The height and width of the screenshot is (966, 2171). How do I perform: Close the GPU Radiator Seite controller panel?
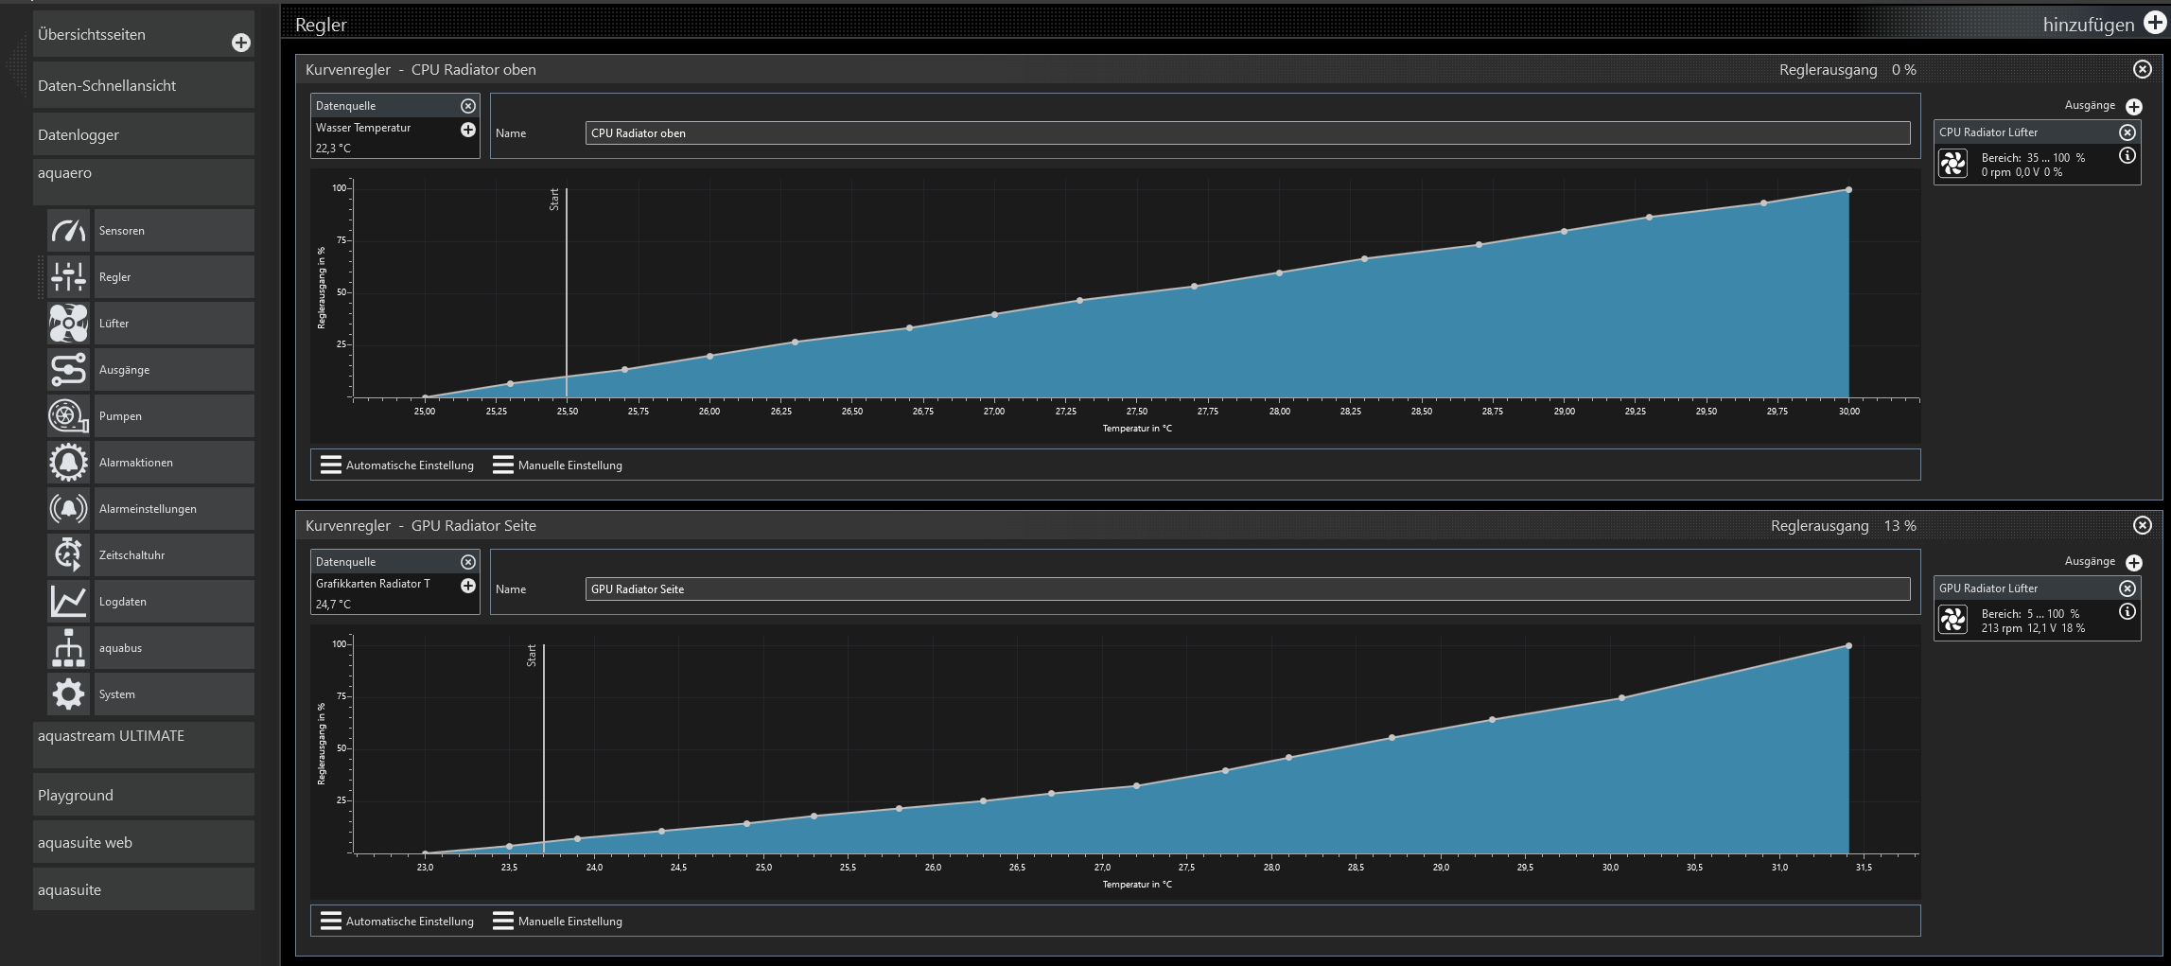(2143, 525)
